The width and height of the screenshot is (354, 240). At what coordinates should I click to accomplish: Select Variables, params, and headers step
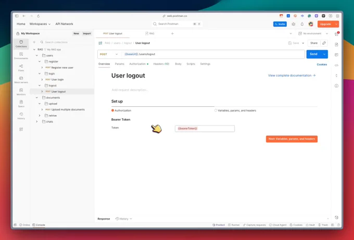[236, 110]
